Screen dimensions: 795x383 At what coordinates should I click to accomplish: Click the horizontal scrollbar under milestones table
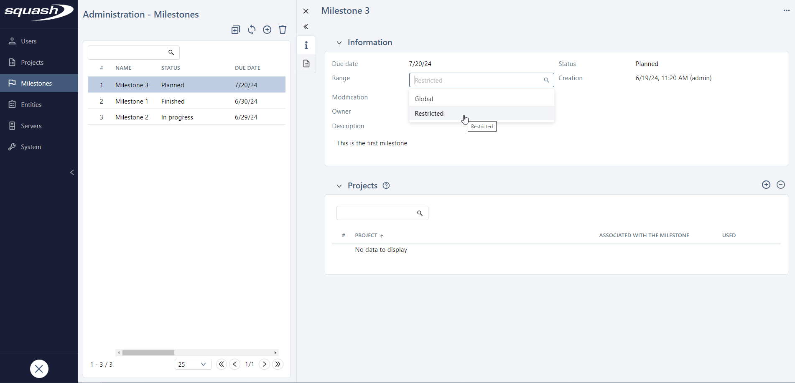[x=148, y=353]
